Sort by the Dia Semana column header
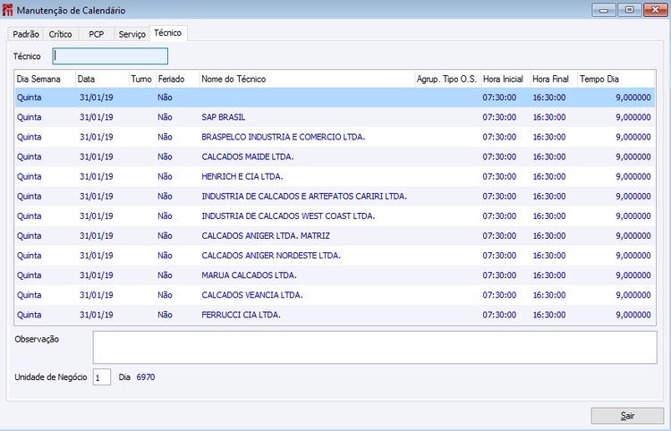The width and height of the screenshot is (671, 431). (45, 79)
